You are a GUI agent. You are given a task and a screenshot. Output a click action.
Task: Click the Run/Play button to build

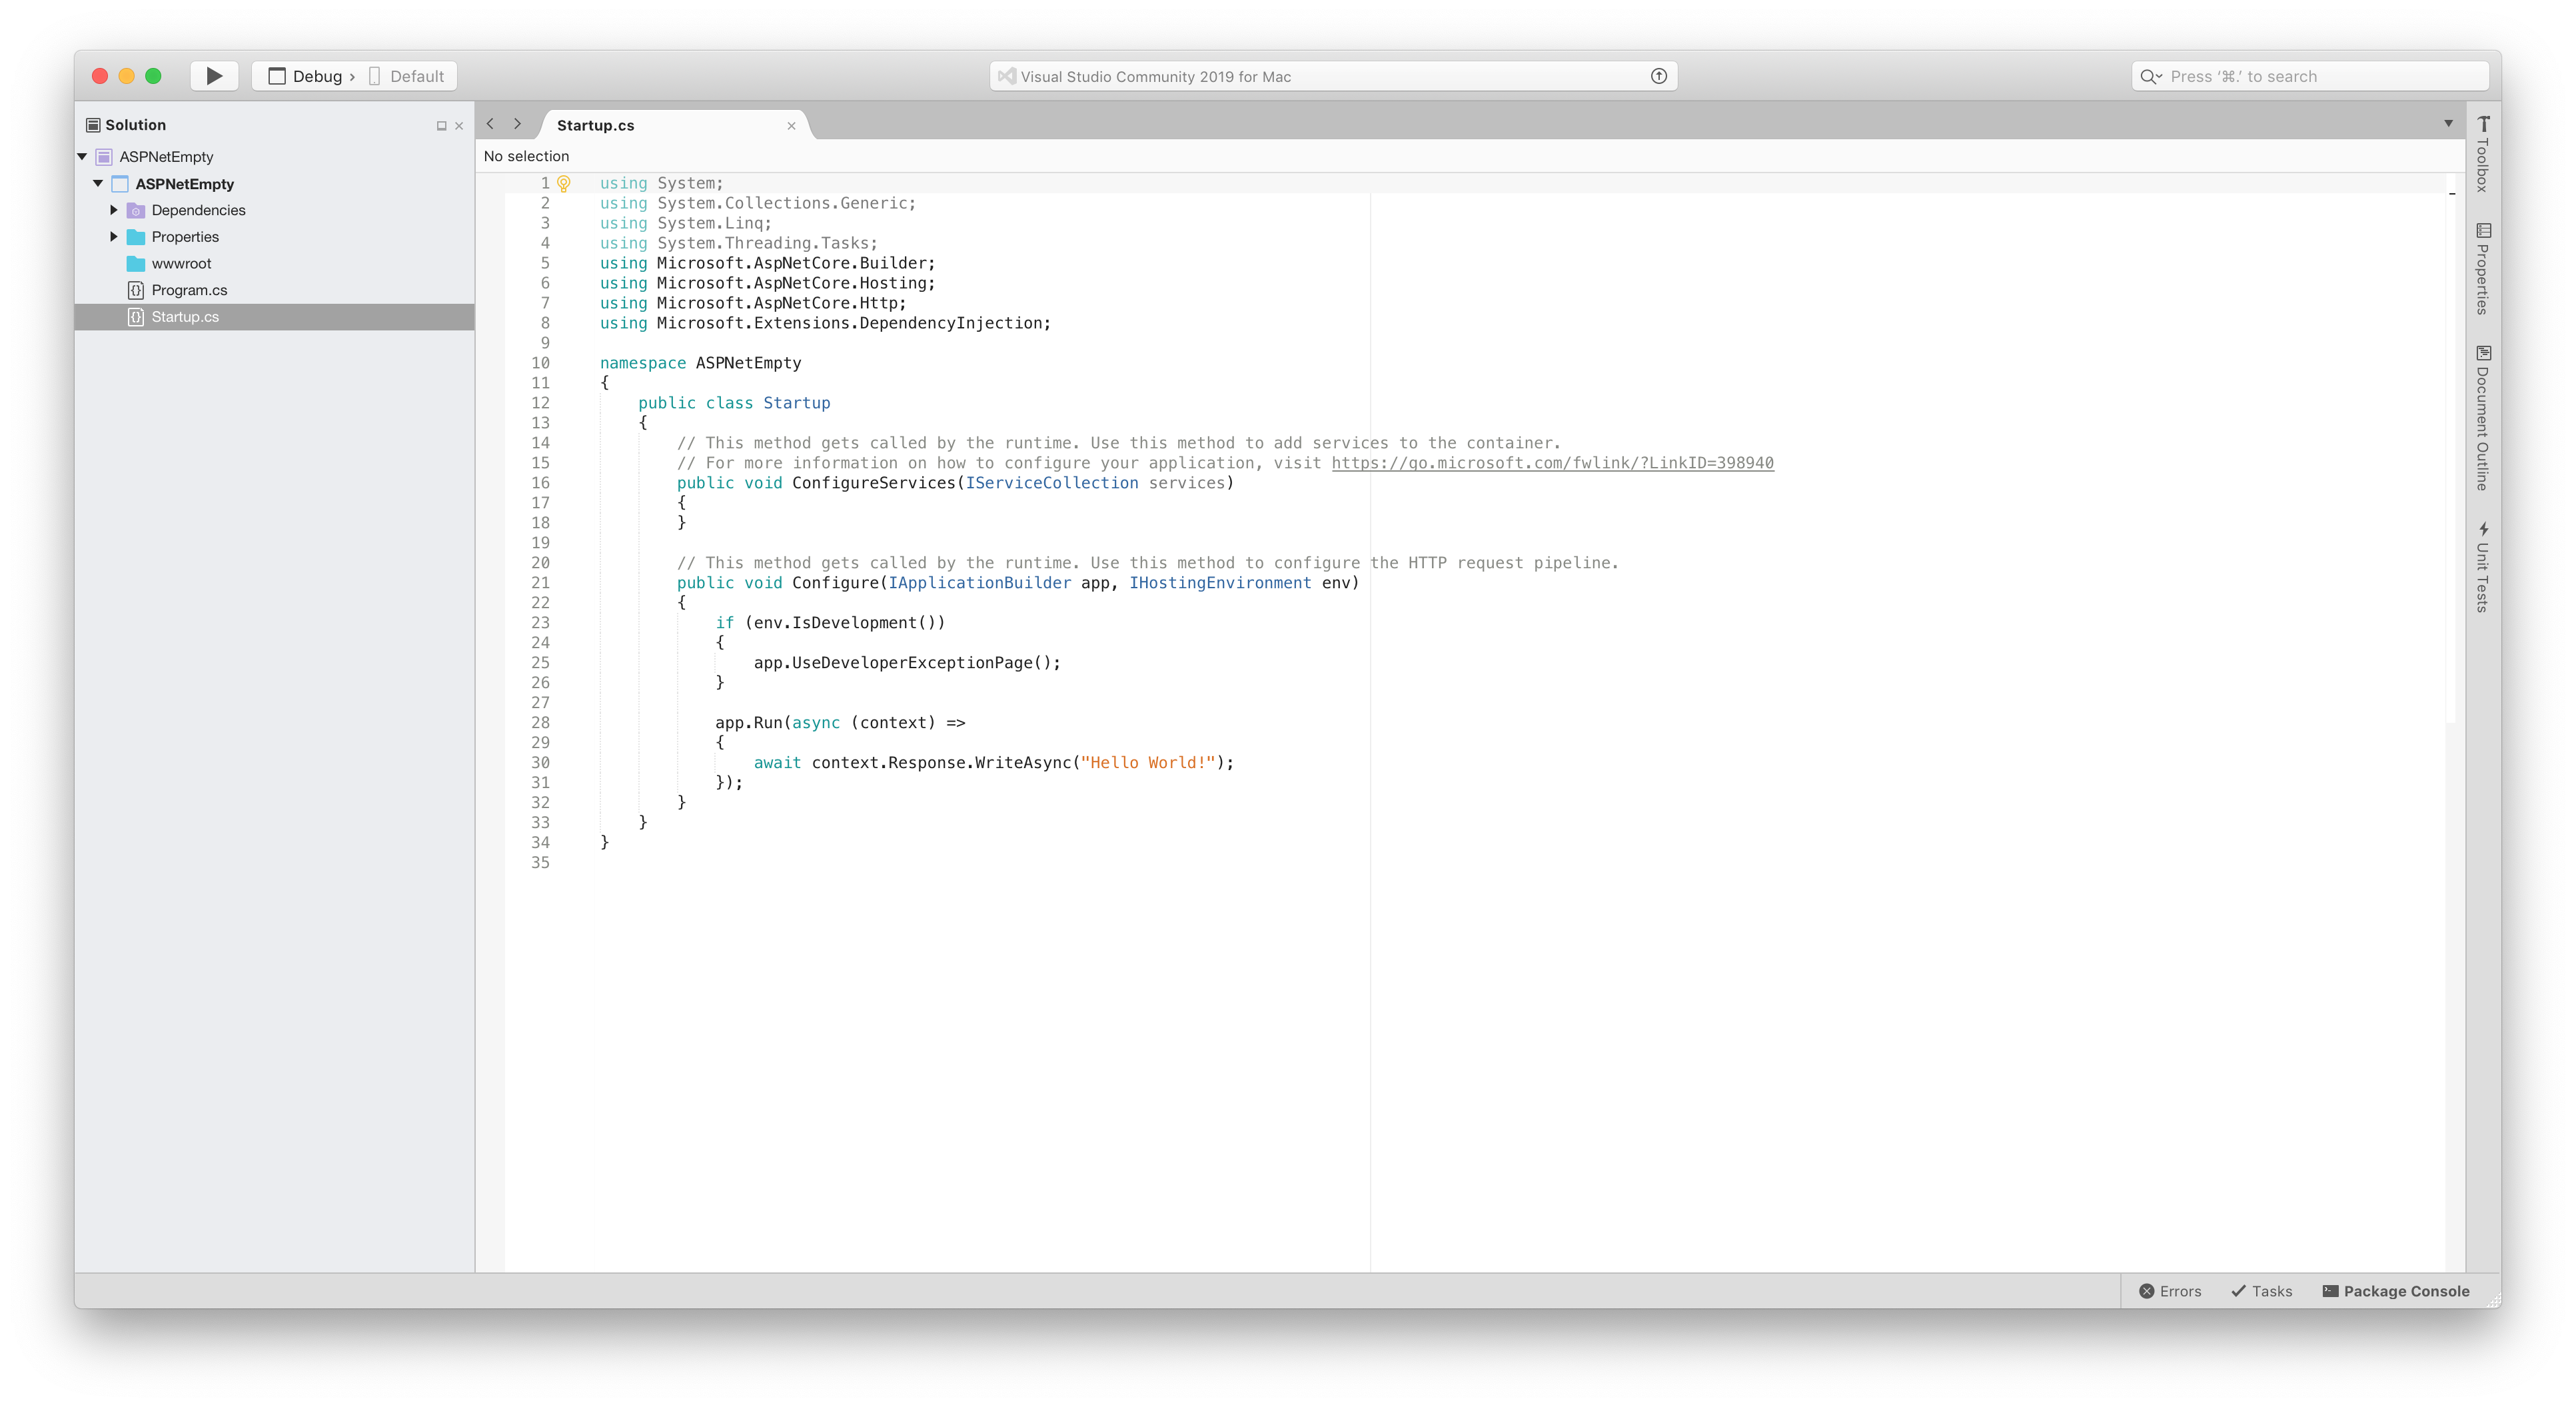213,76
